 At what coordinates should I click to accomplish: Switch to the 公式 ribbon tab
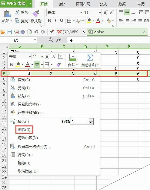[x=103, y=4]
